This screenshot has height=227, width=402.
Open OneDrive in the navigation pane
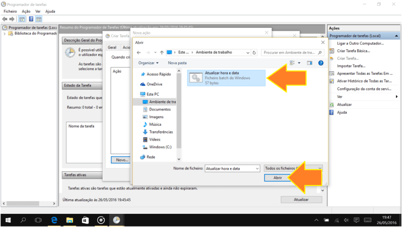154,84
